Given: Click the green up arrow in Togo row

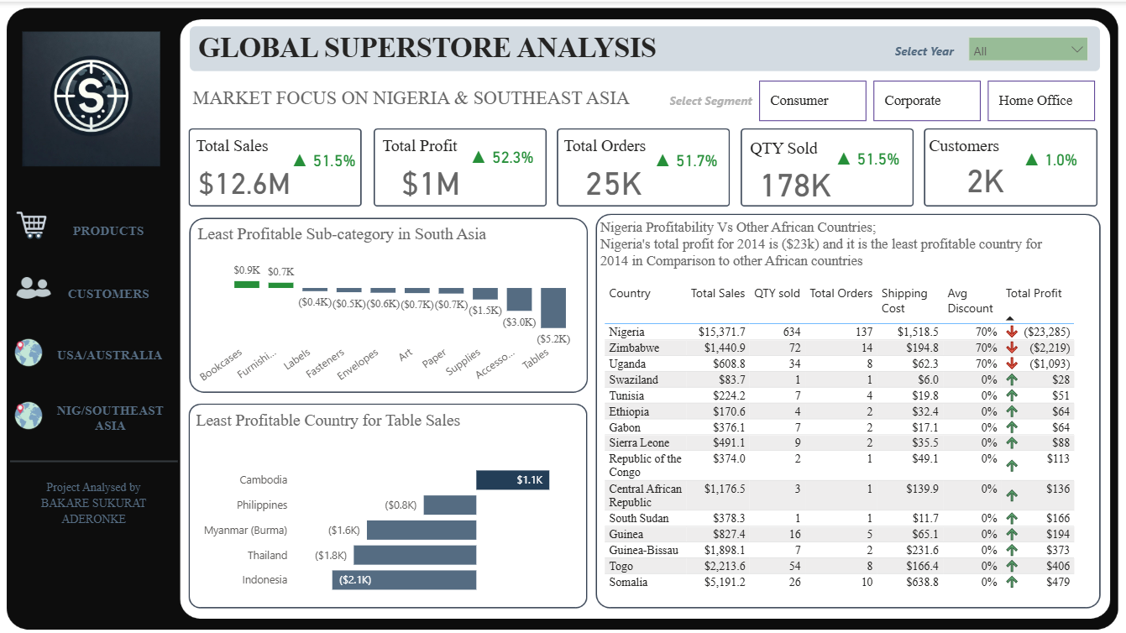Looking at the screenshot, I should (1012, 567).
